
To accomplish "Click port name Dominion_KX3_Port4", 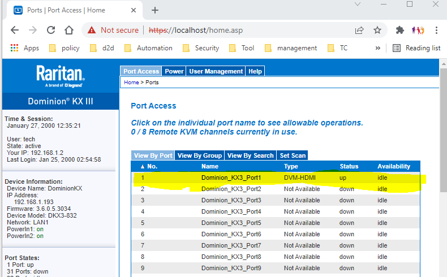I will (x=231, y=211).
